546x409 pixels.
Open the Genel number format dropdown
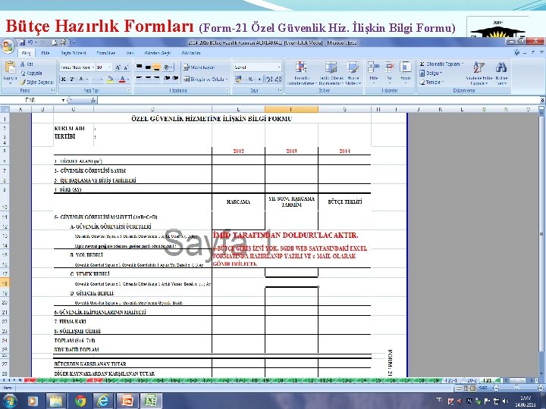pos(279,67)
